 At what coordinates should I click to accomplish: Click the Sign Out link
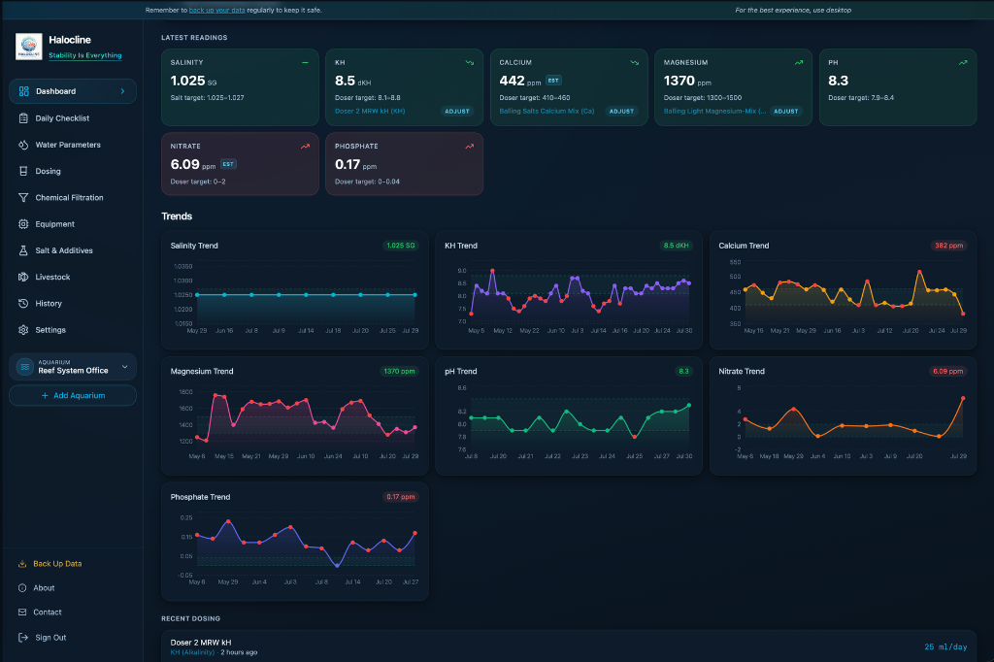click(x=50, y=638)
